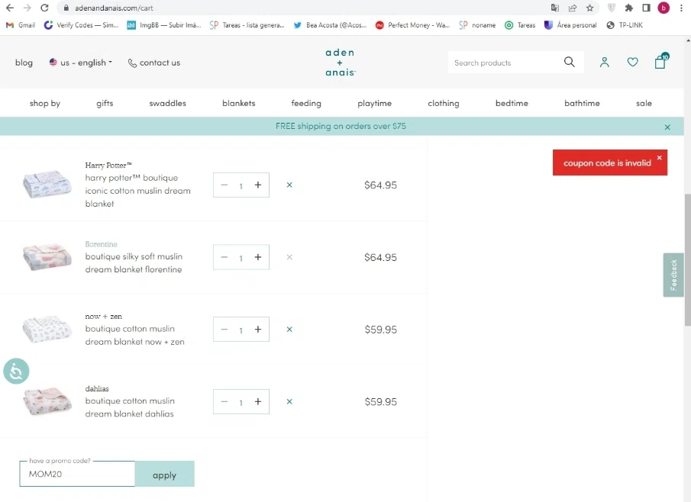
Task: Increase now + zen blanket quantity
Action: coord(258,330)
